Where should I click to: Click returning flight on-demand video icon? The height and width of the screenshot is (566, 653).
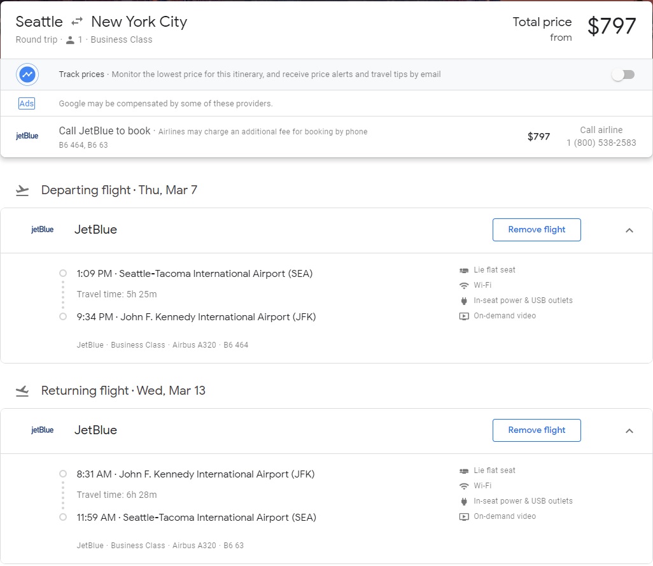464,516
